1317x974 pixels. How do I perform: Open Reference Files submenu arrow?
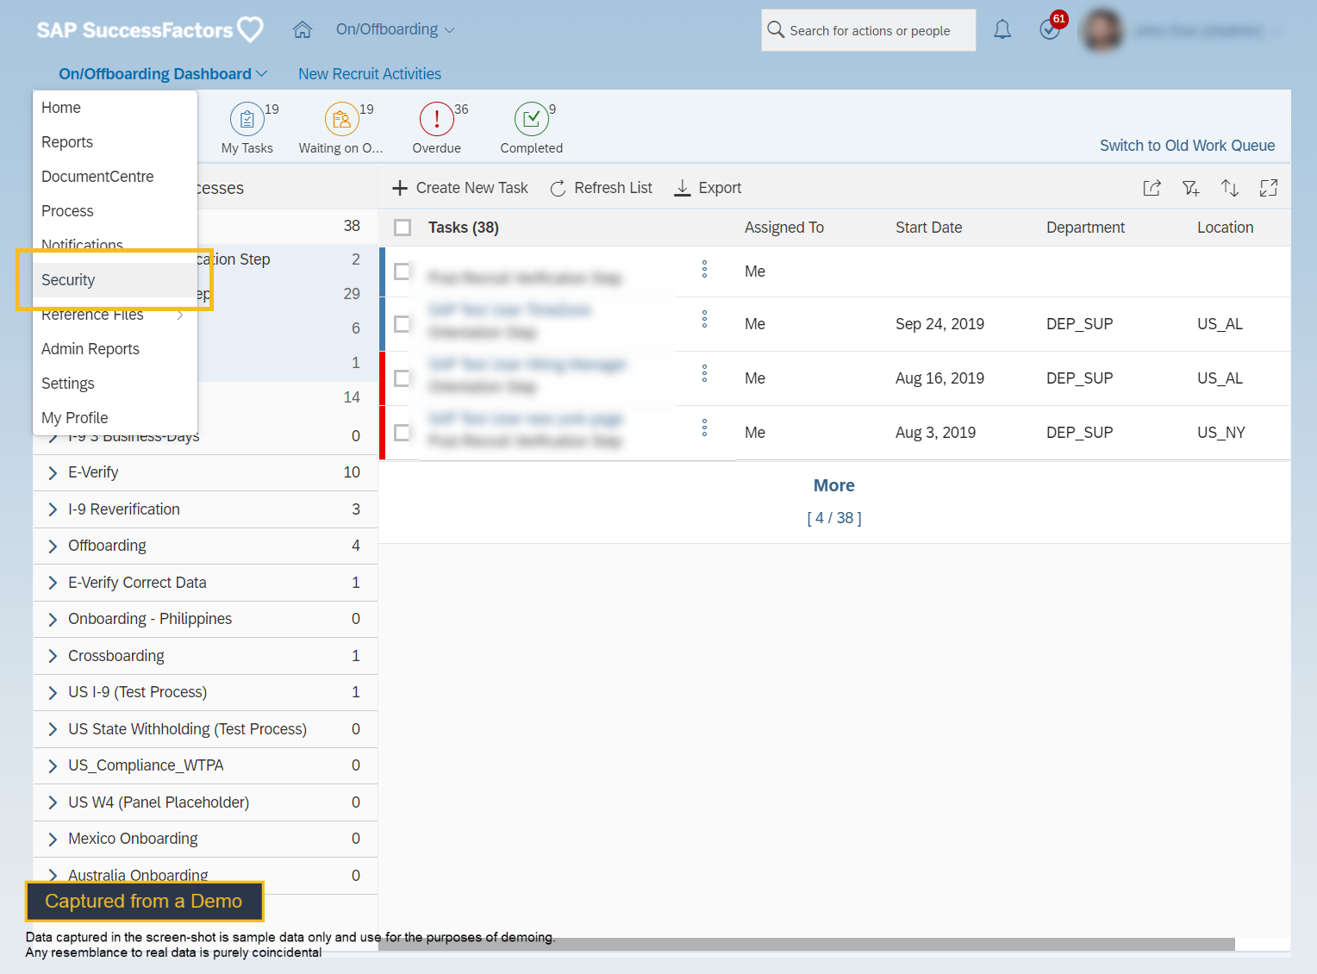point(180,315)
